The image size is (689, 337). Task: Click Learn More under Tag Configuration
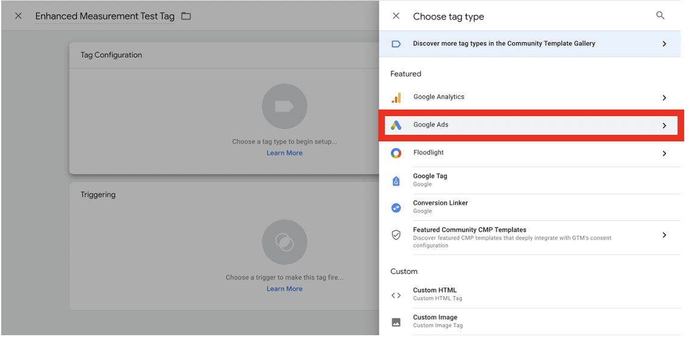coord(284,153)
